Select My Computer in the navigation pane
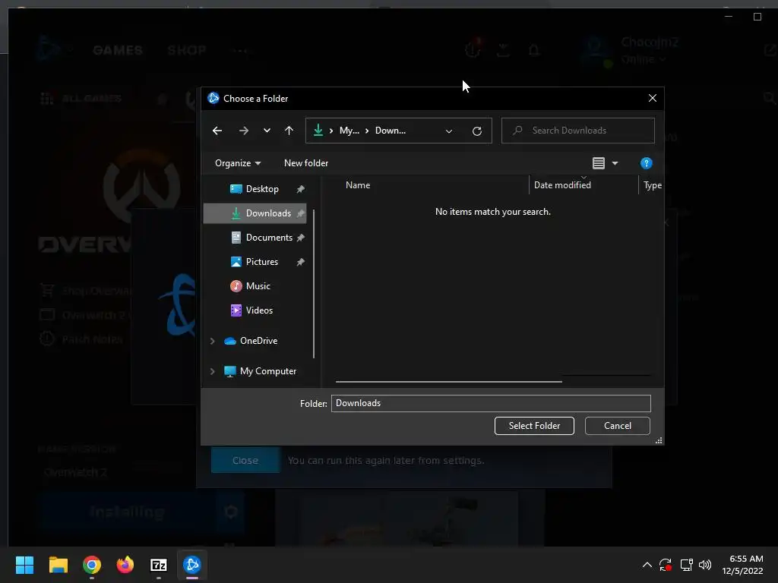Viewport: 778px width, 583px height. [267, 371]
